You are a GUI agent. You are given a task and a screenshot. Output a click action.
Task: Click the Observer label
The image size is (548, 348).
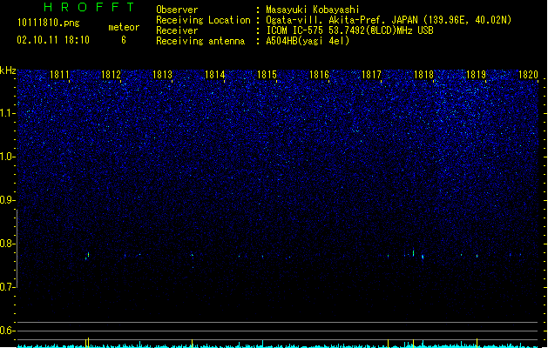(x=177, y=10)
